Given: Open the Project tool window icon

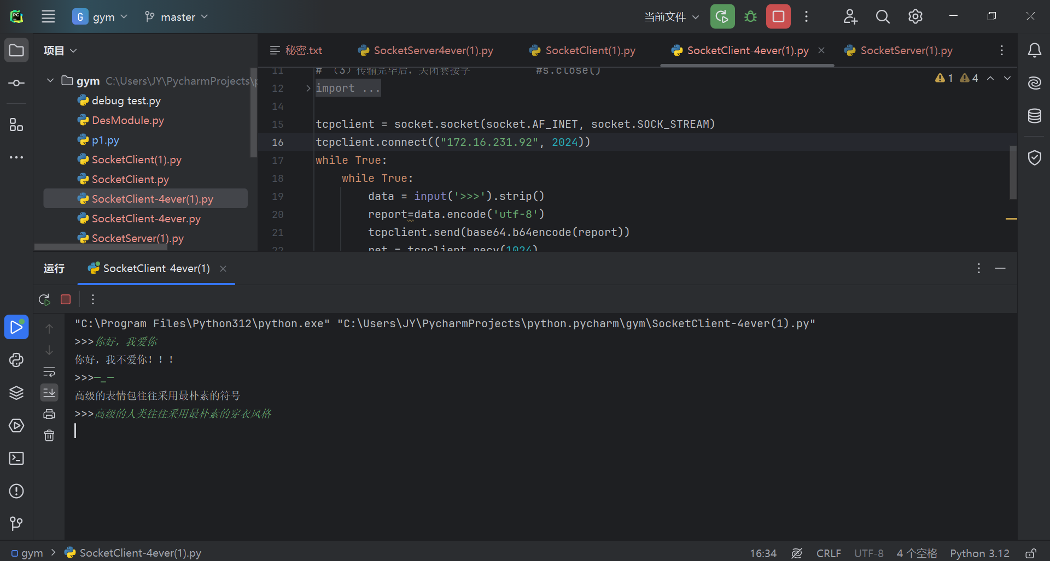Looking at the screenshot, I should 16,50.
